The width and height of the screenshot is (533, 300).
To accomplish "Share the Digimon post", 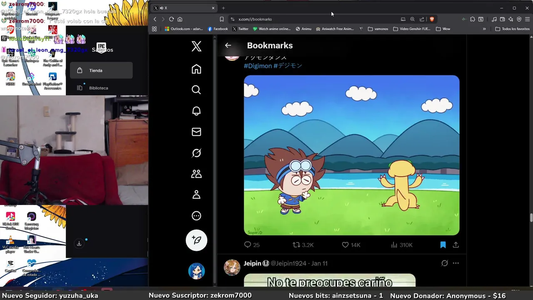I will click(456, 245).
